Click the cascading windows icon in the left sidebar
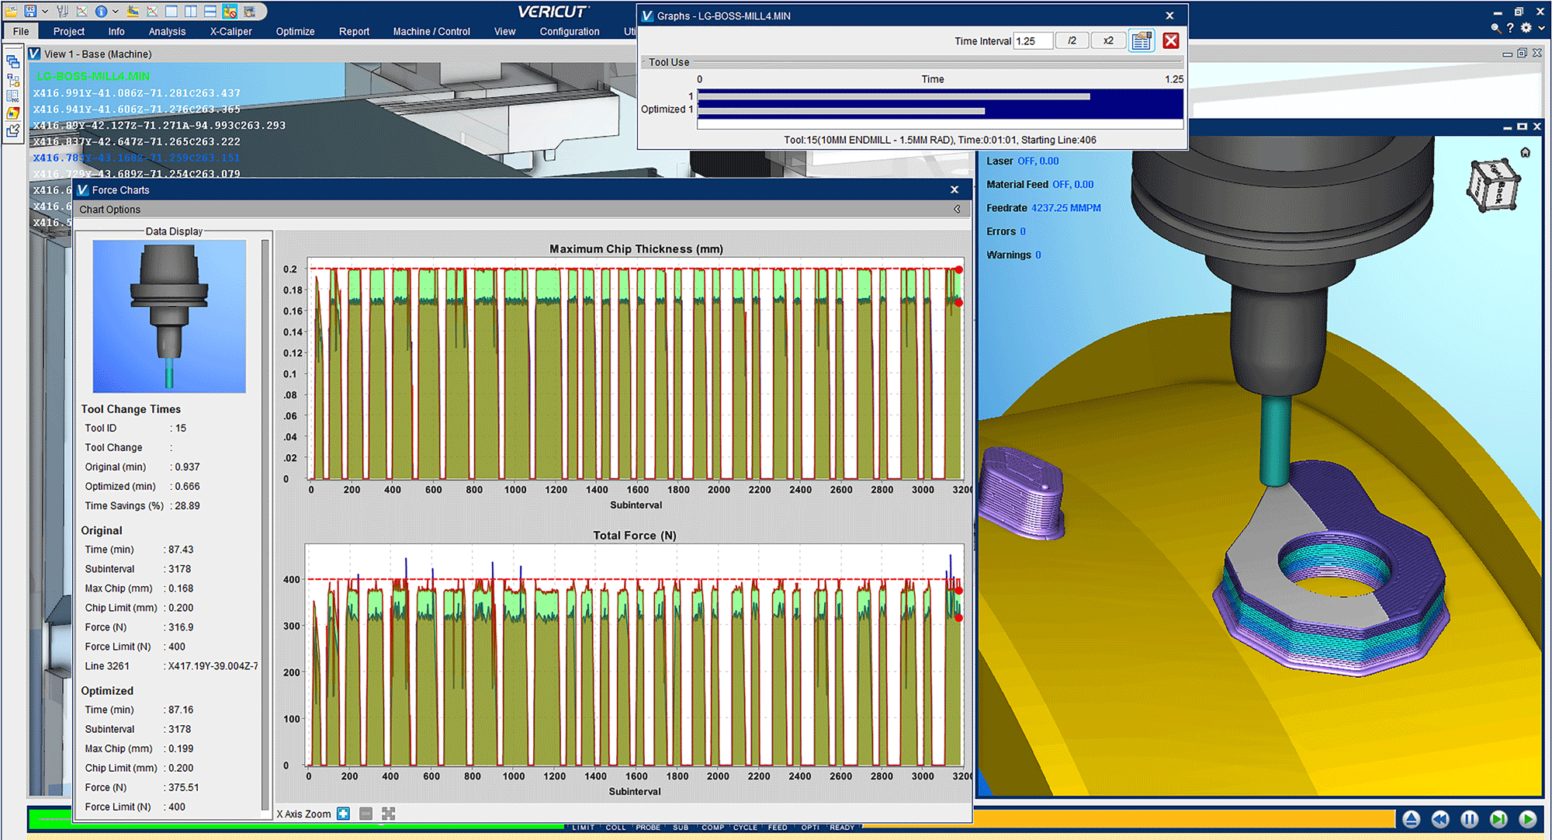This screenshot has height=840, width=1552. [13, 61]
